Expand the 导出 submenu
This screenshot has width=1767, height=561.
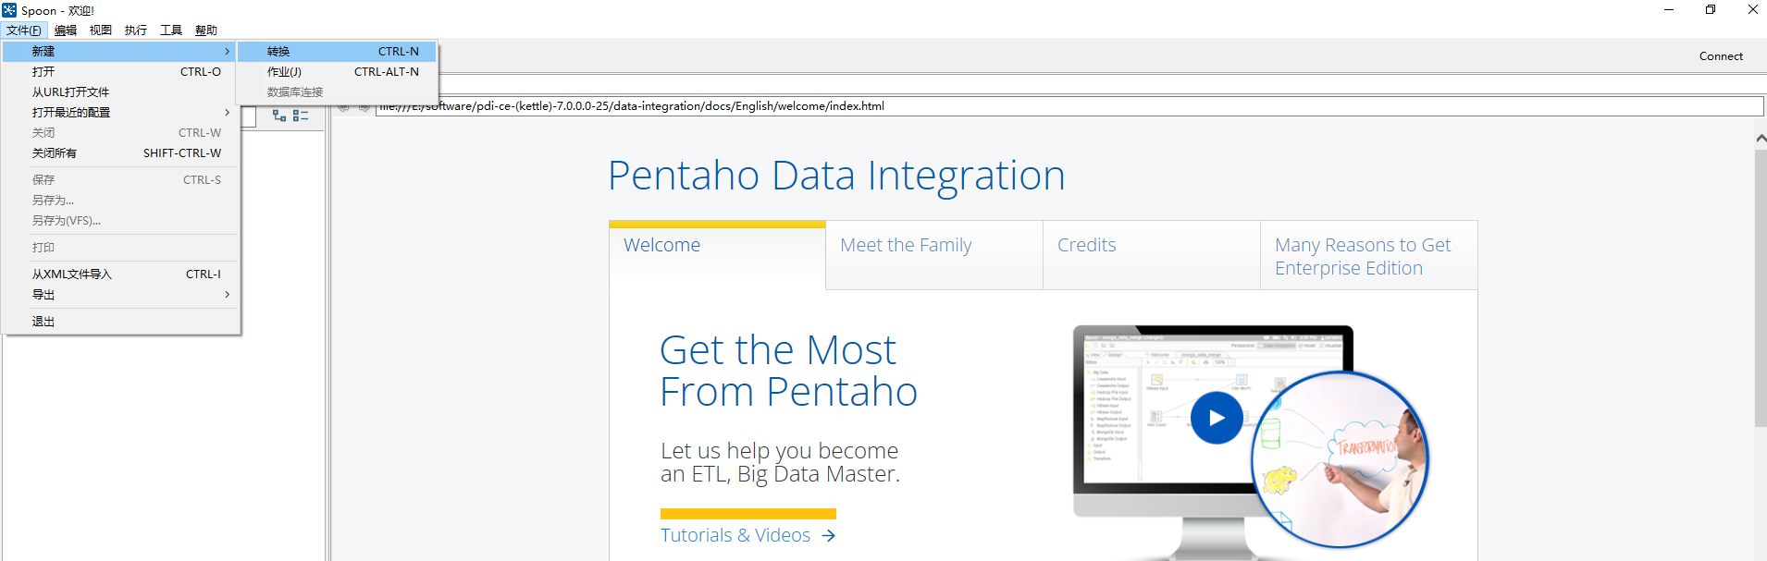120,295
